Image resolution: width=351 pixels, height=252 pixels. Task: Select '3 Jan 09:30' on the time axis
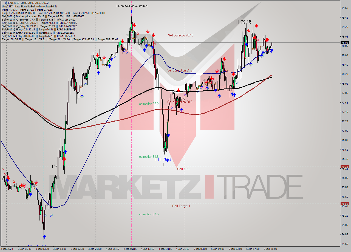(42, 249)
